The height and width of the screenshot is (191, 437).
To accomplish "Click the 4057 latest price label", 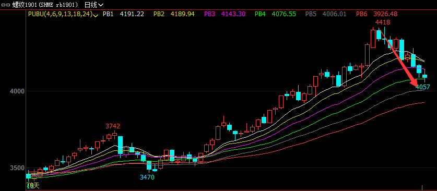I will tap(423, 87).
